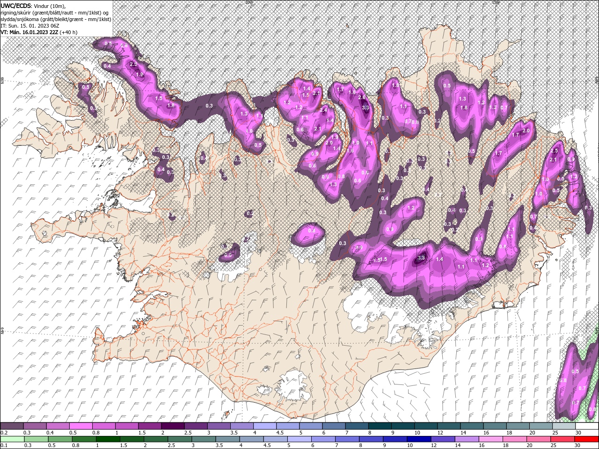Click the 20W longitude label
Image resolution: width=599 pixels, height=449 pixels.
(x=248, y=2)
